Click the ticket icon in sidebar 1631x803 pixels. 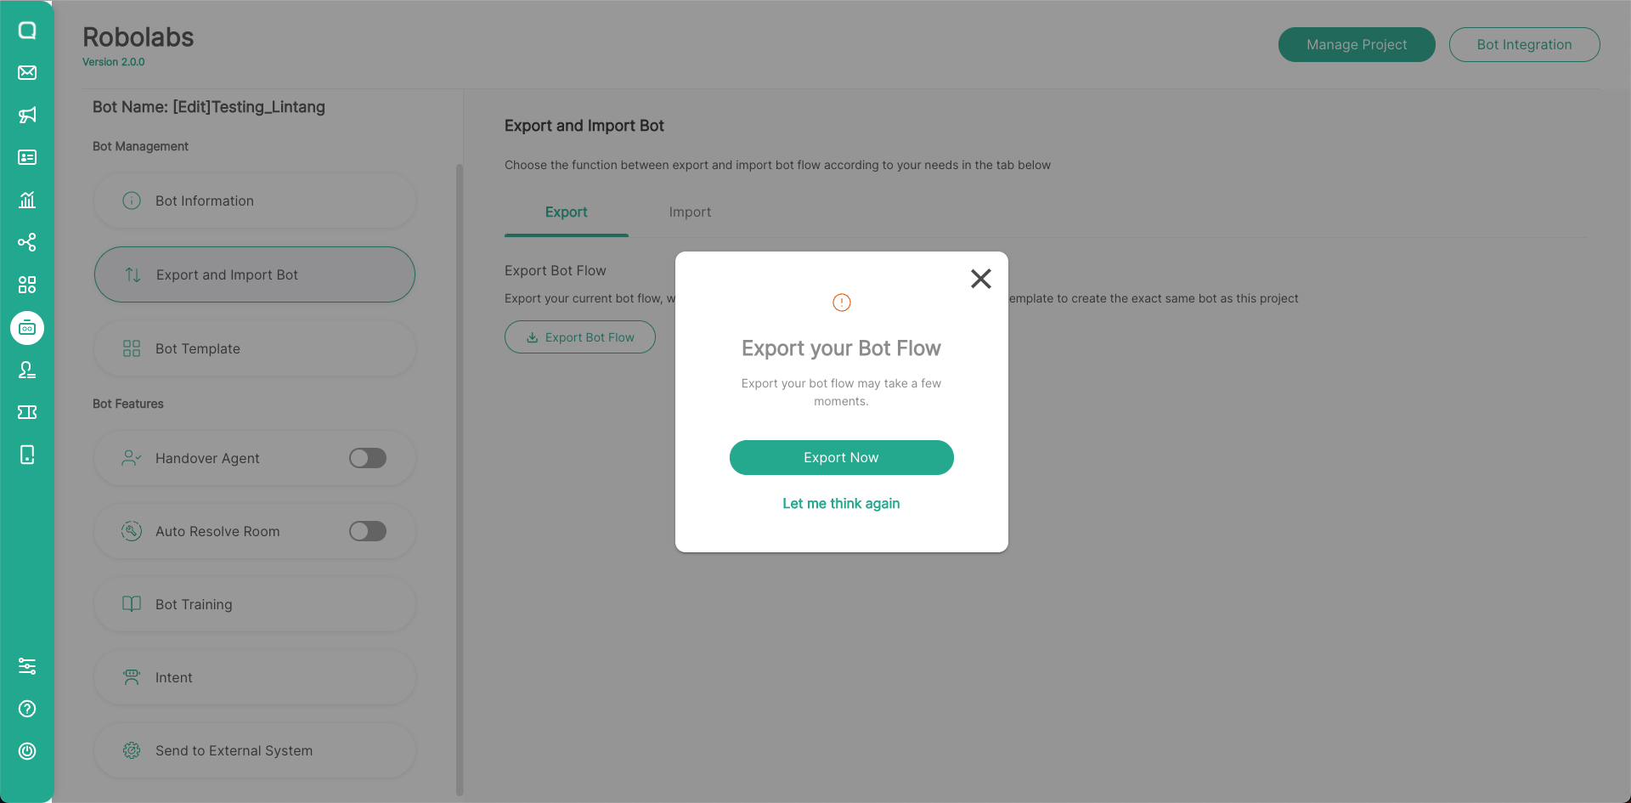(27, 412)
